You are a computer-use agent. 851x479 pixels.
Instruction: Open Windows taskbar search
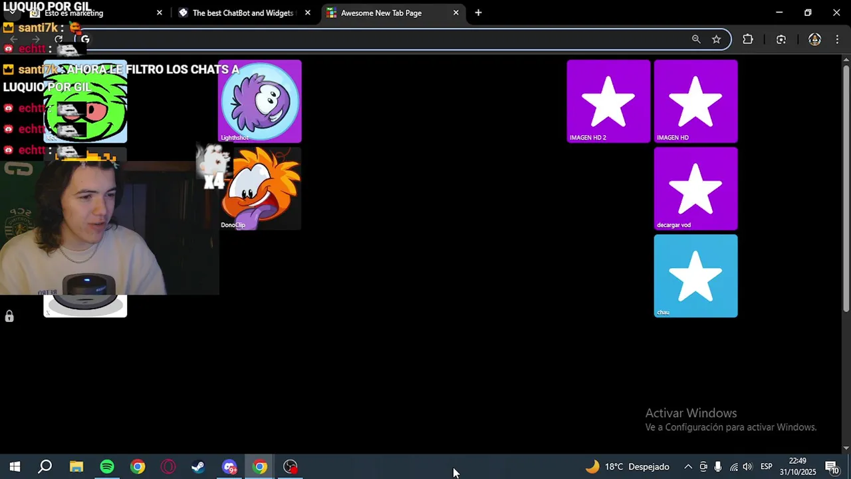pyautogui.click(x=45, y=466)
